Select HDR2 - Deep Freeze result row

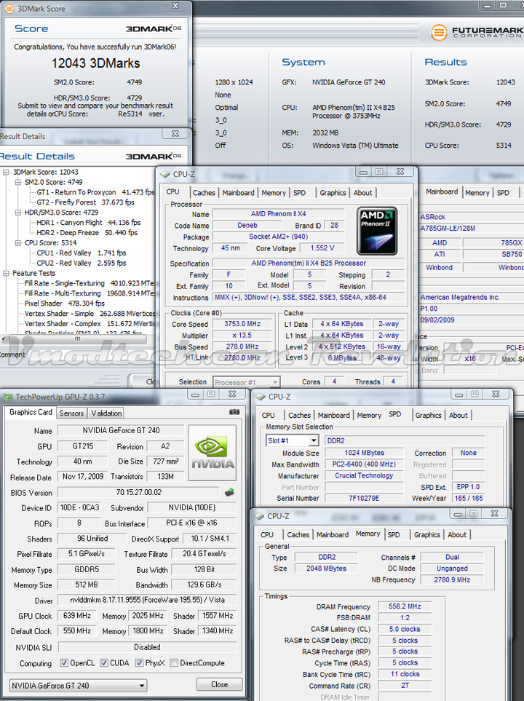87,232
